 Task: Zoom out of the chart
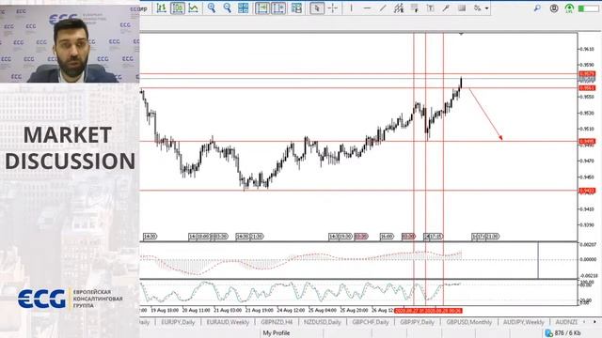[228, 8]
